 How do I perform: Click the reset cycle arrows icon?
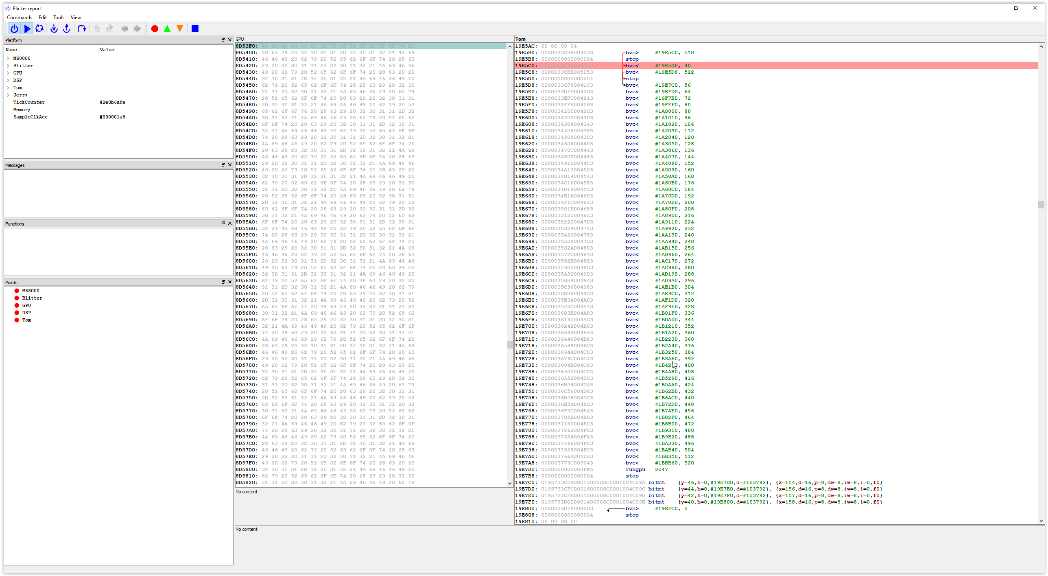pos(39,28)
